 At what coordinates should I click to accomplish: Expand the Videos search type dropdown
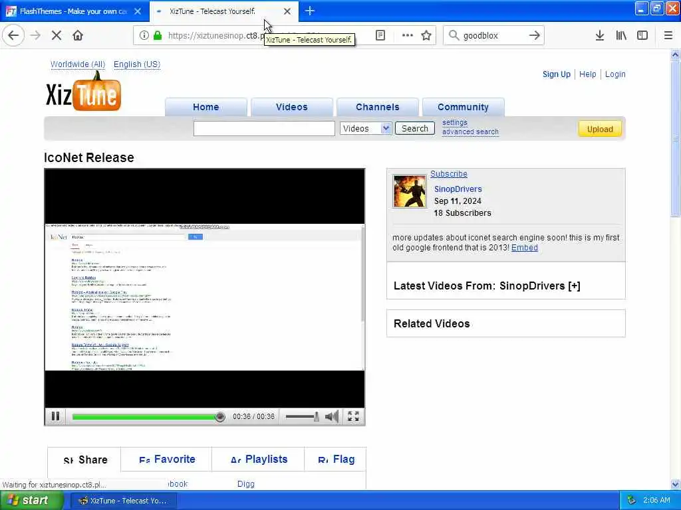click(366, 128)
